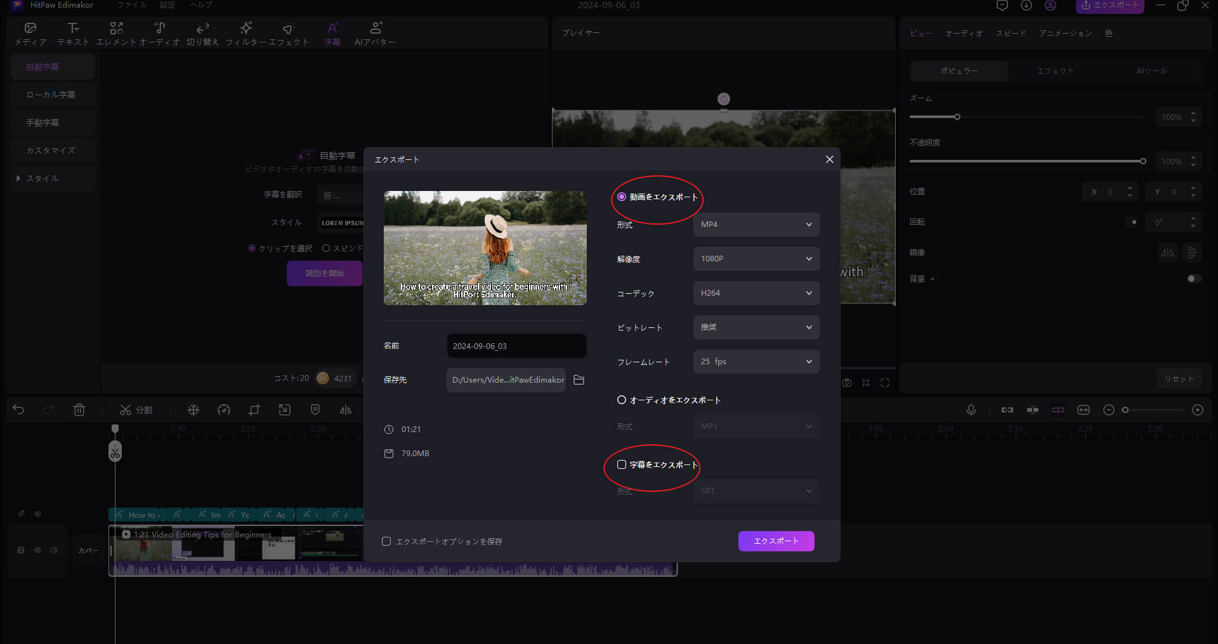Image resolution: width=1218 pixels, height=644 pixels.
Task: Click the purple エクスポート button in dialog
Action: pyautogui.click(x=776, y=541)
